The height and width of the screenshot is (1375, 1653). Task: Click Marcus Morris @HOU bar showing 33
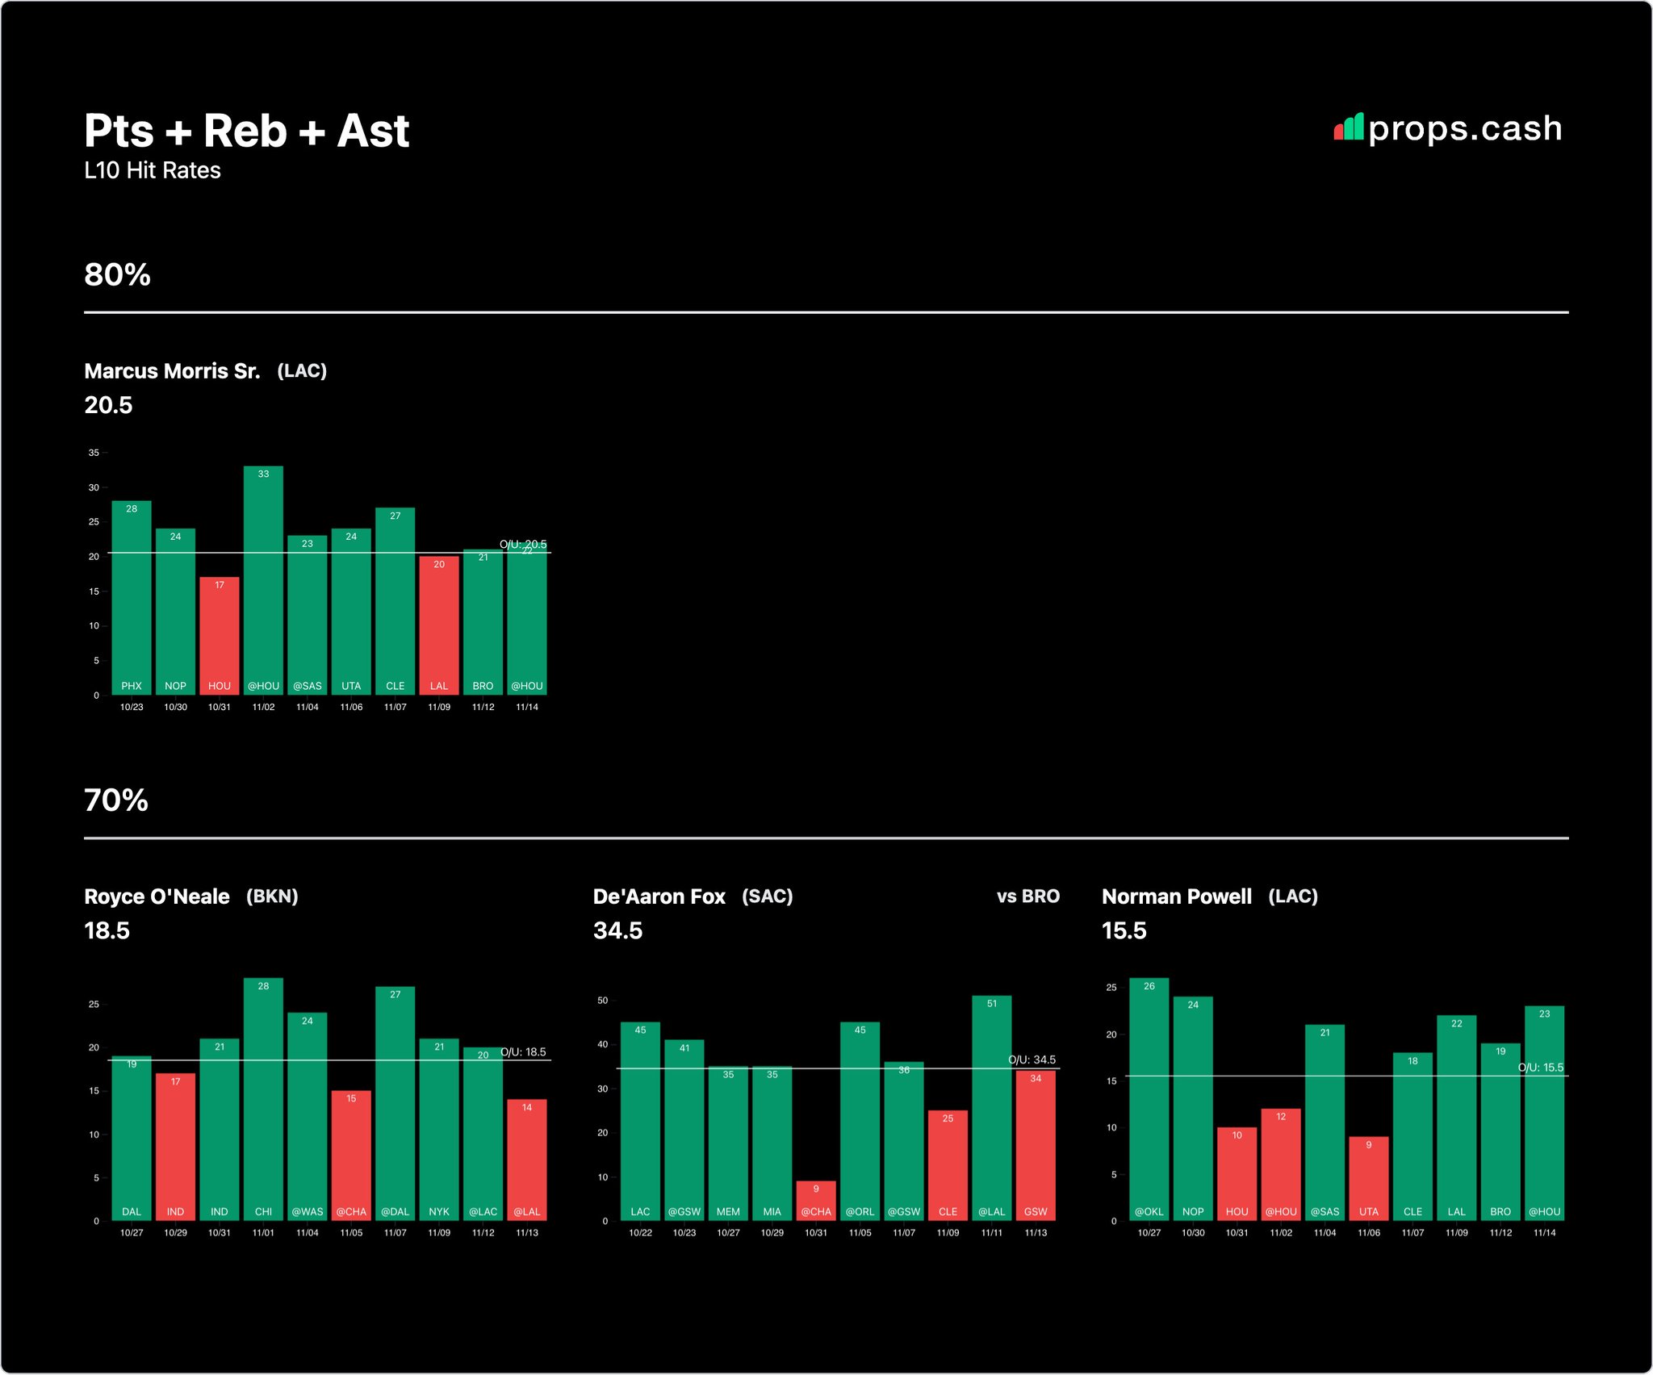pyautogui.click(x=263, y=581)
